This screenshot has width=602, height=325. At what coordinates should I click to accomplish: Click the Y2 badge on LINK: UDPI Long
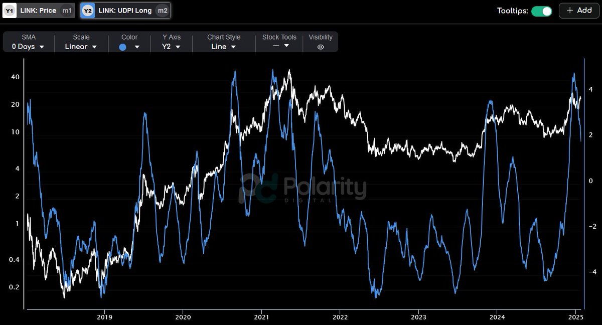click(x=87, y=10)
